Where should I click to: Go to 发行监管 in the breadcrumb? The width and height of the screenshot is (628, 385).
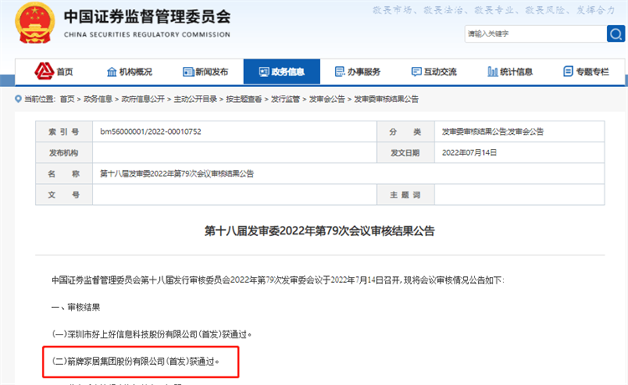pos(286,99)
